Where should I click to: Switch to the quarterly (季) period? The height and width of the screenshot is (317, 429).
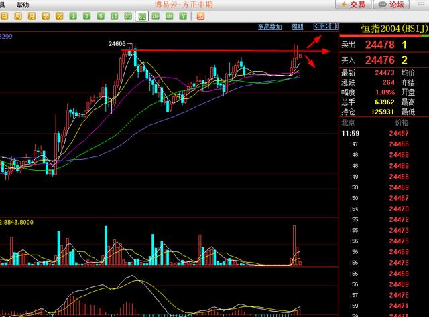click(x=46, y=15)
